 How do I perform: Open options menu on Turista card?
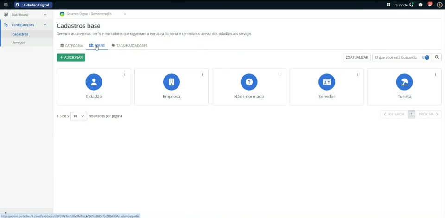(x=435, y=74)
